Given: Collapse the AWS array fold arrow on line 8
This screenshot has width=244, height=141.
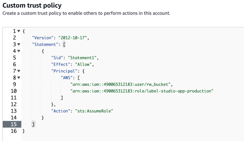Looking at the screenshot, I should tap(19, 77).
